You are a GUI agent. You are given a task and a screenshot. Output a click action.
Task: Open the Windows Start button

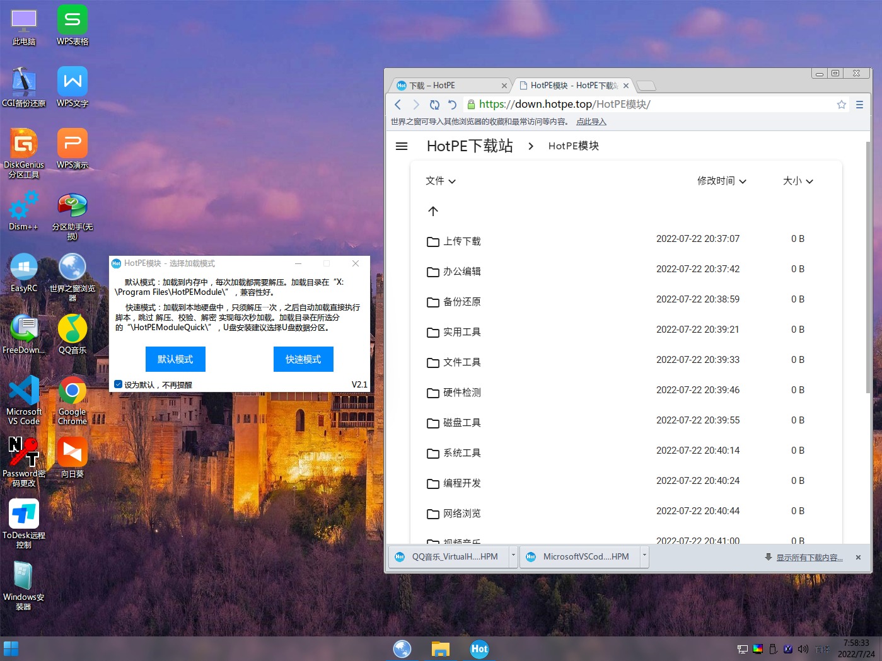tap(11, 648)
